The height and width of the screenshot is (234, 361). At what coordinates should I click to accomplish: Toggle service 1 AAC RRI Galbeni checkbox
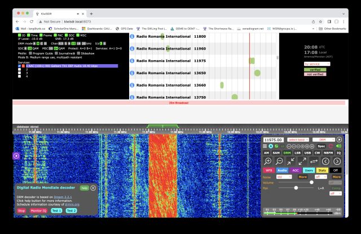click(19, 66)
